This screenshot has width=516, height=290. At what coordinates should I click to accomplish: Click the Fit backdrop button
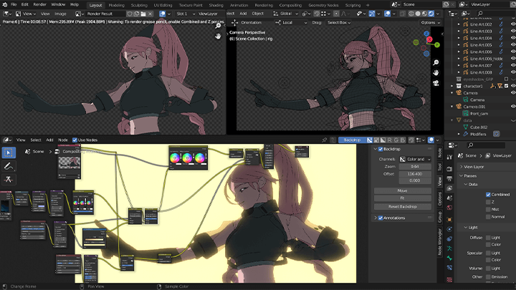[x=403, y=198]
